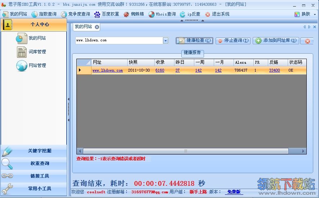
Task: Open 词库管理 in sidebar
Action: click(x=31, y=52)
